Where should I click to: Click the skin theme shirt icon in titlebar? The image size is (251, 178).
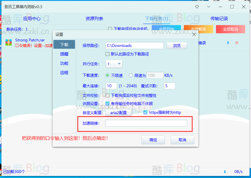[x=197, y=6]
